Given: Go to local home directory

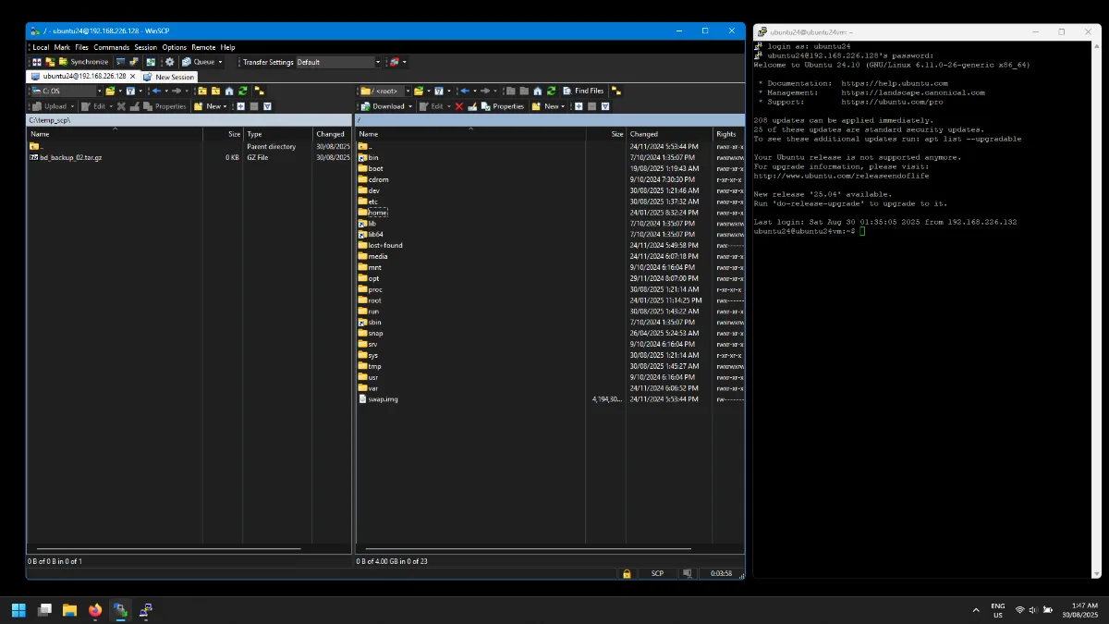Looking at the screenshot, I should pos(229,91).
